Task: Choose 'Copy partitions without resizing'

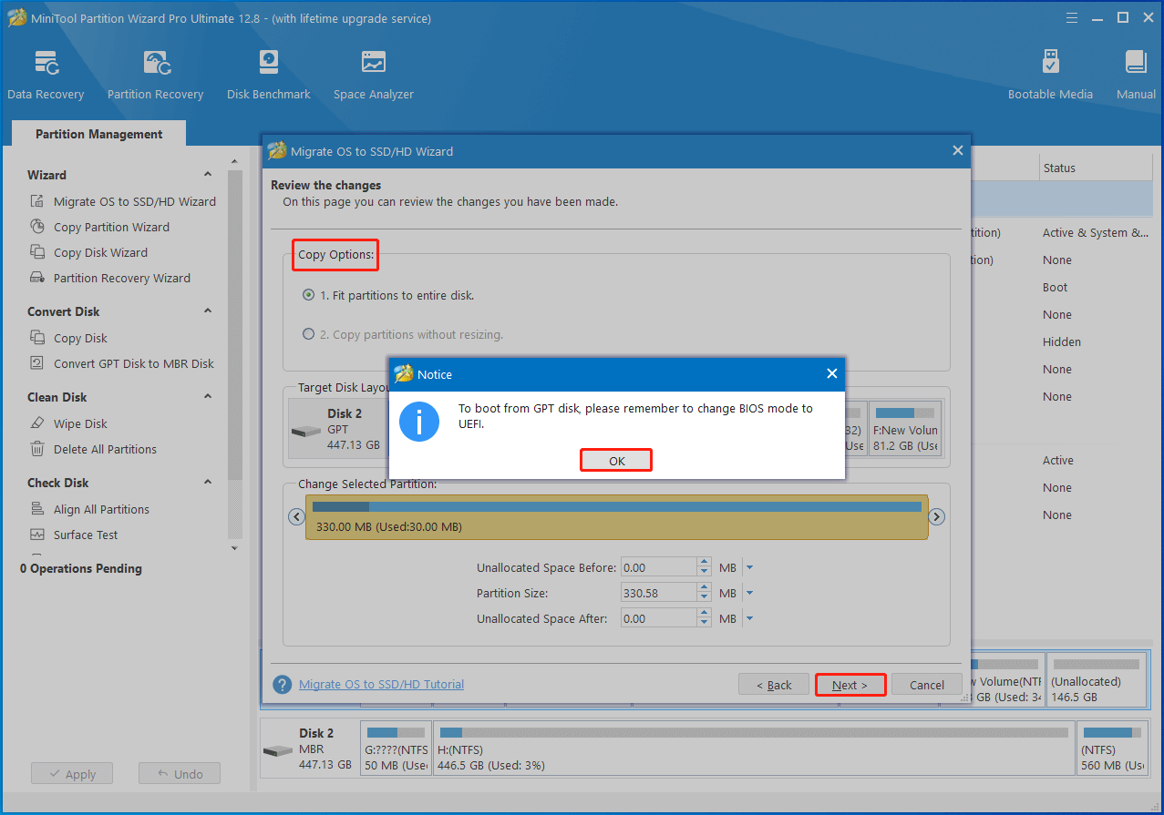Action: click(308, 334)
